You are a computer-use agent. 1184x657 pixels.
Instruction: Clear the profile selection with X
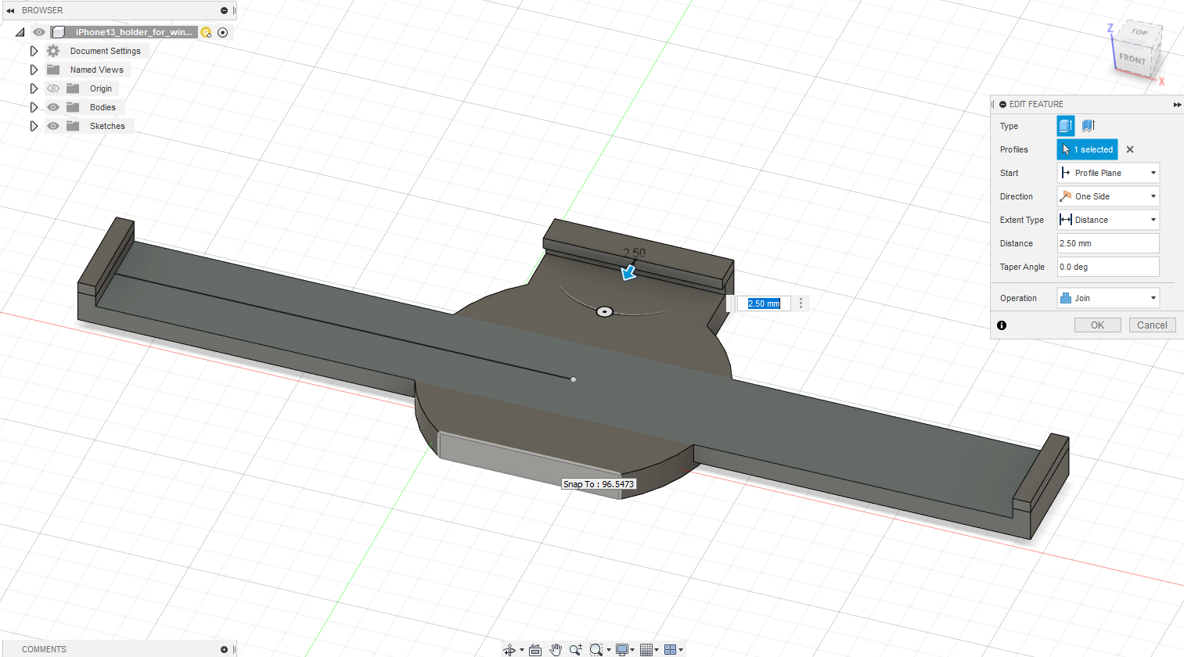coord(1130,149)
